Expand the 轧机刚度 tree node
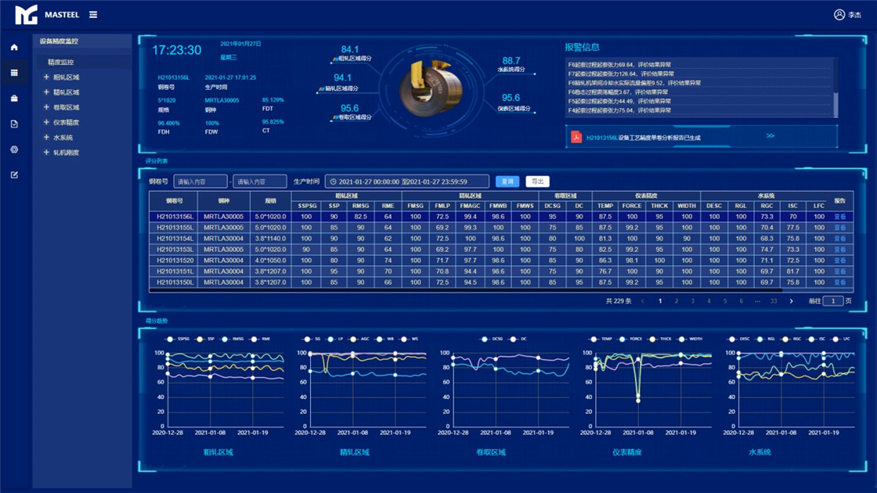This screenshot has height=493, width=877. 46,153
